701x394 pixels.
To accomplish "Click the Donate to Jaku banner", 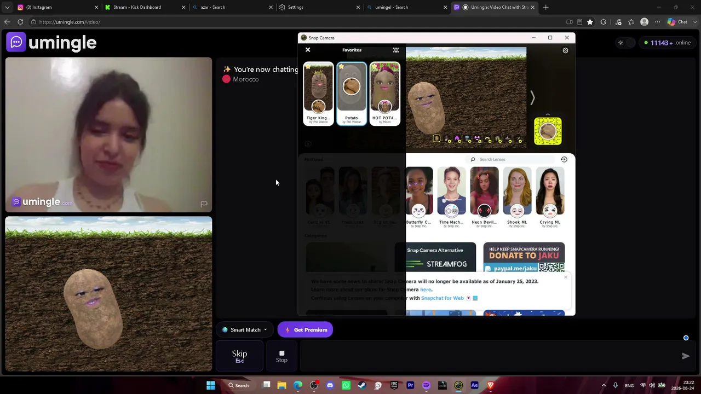I will pos(524,257).
